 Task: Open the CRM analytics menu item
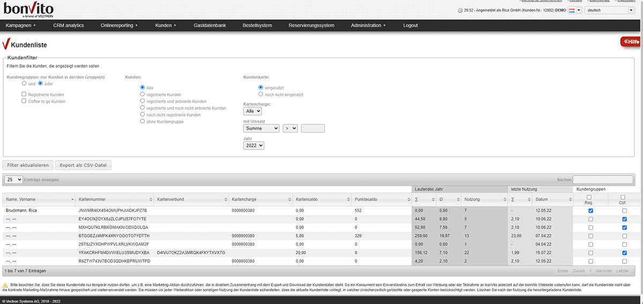click(x=69, y=25)
